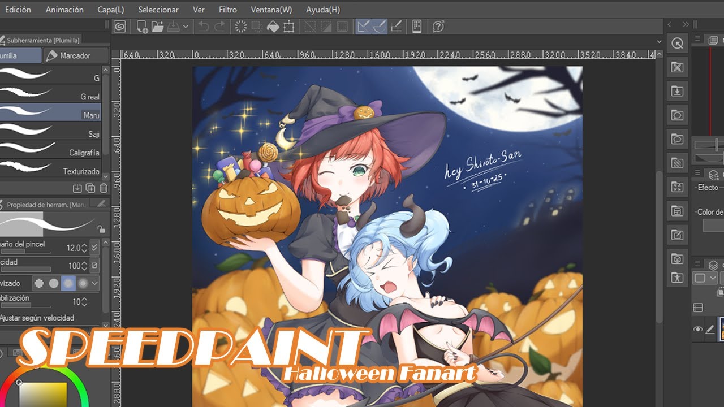Open the 3D material icon in right dock
The width and height of the screenshot is (724, 407).
[677, 258]
